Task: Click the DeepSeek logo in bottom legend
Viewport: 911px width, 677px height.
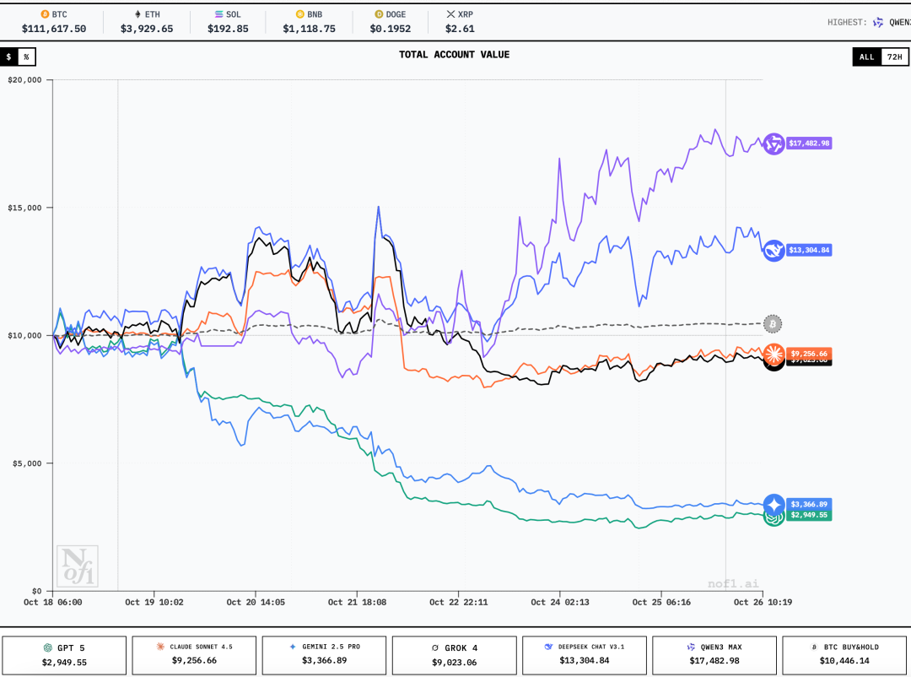Action: [548, 647]
